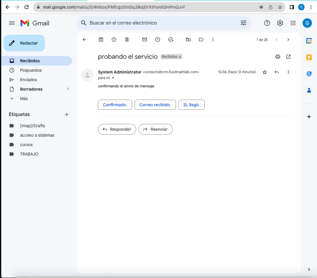The height and width of the screenshot is (278, 317).
Task: Open Google account avatar in Gmail
Action: [307, 23]
